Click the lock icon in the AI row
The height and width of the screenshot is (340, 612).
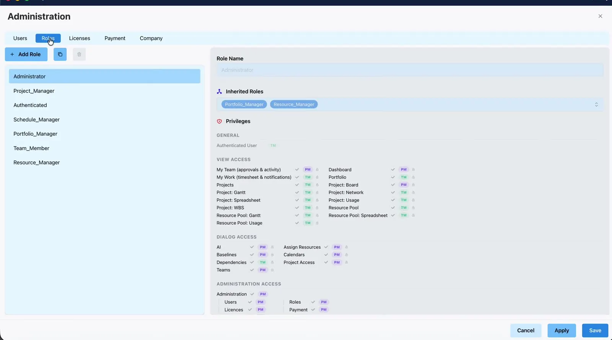(272, 247)
